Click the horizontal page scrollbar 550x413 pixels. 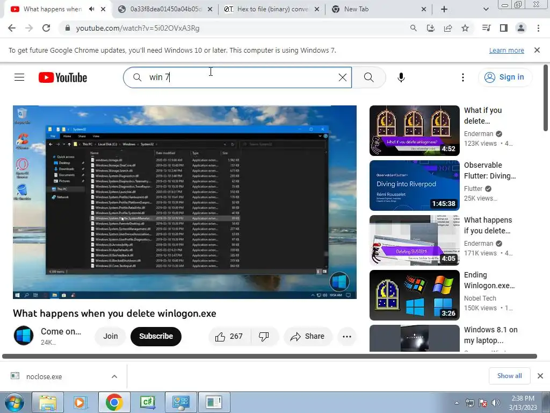coord(270,356)
